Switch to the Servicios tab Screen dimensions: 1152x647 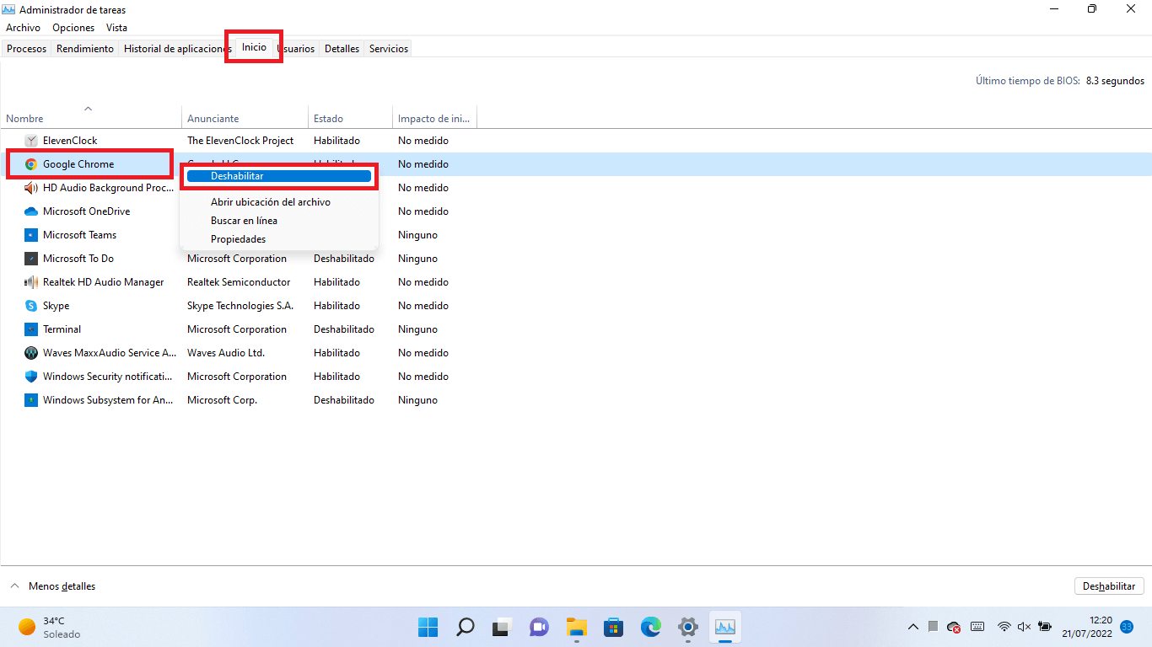click(389, 49)
